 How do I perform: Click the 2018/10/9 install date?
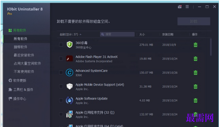(169, 45)
